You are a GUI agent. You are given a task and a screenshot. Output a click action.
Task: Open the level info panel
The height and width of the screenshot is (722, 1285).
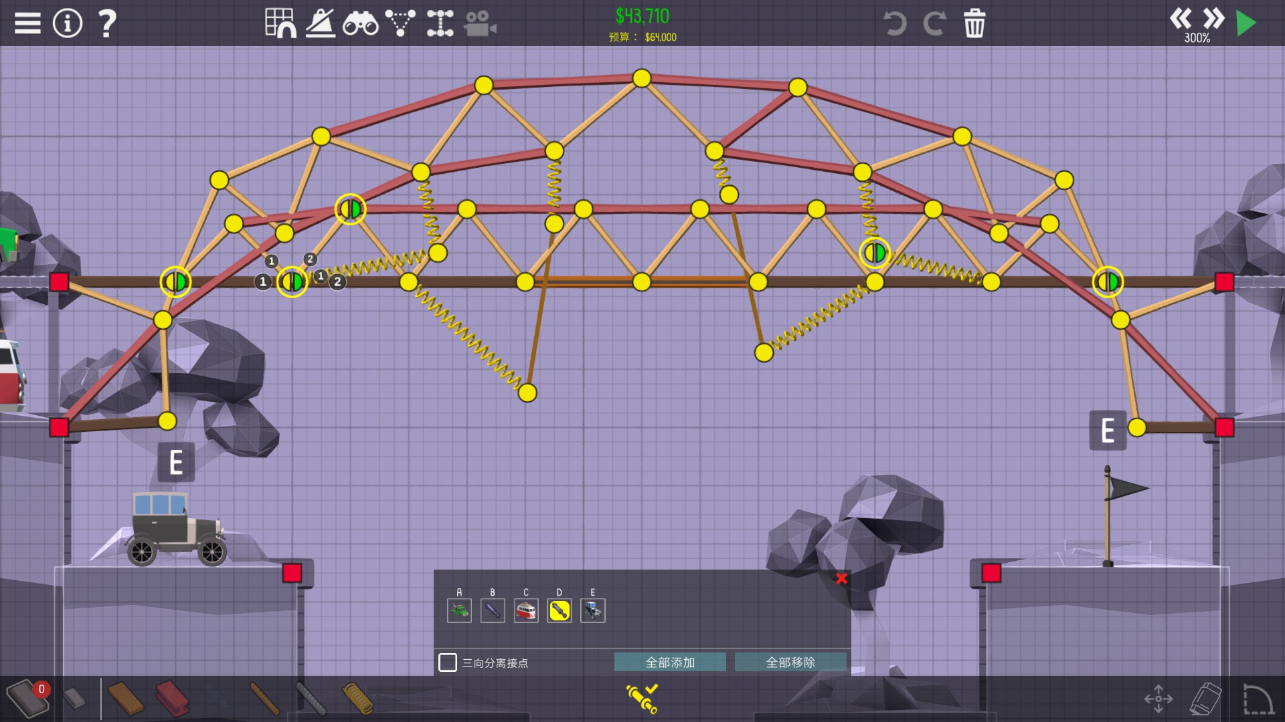coord(67,23)
